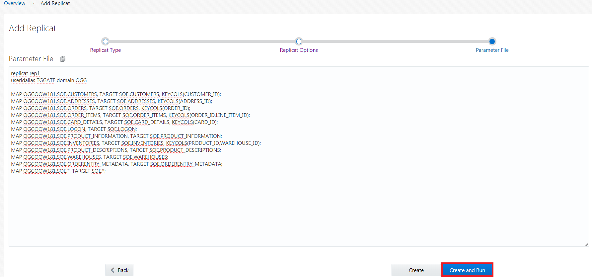Select the Parameter File step circle
The image size is (592, 277).
point(492,42)
